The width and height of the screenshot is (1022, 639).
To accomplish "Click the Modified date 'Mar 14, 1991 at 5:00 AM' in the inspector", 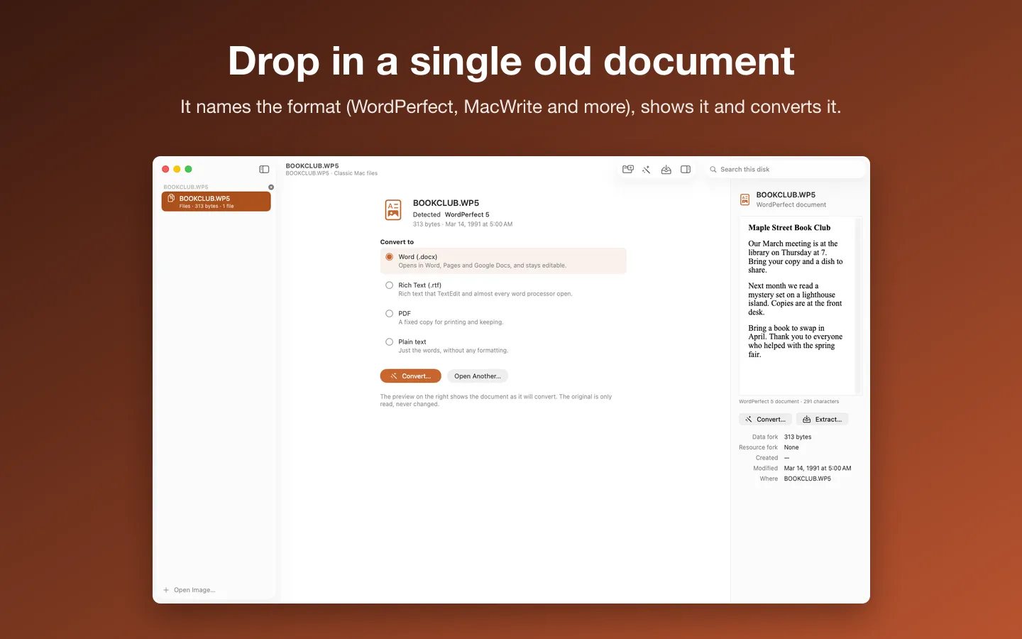I will tap(818, 469).
